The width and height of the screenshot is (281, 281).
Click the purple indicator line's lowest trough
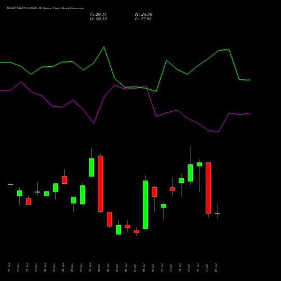click(219, 132)
